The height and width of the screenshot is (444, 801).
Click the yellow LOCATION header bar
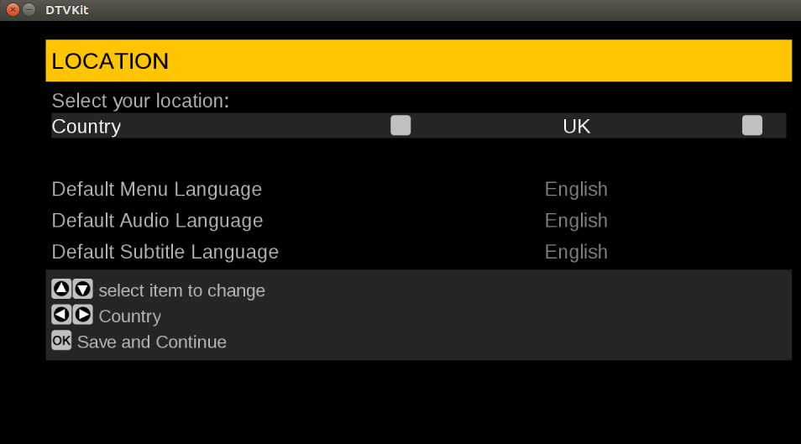tap(418, 61)
